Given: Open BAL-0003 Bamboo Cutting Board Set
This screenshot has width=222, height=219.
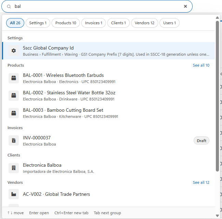Looking at the screenshot, I should click(x=109, y=113).
